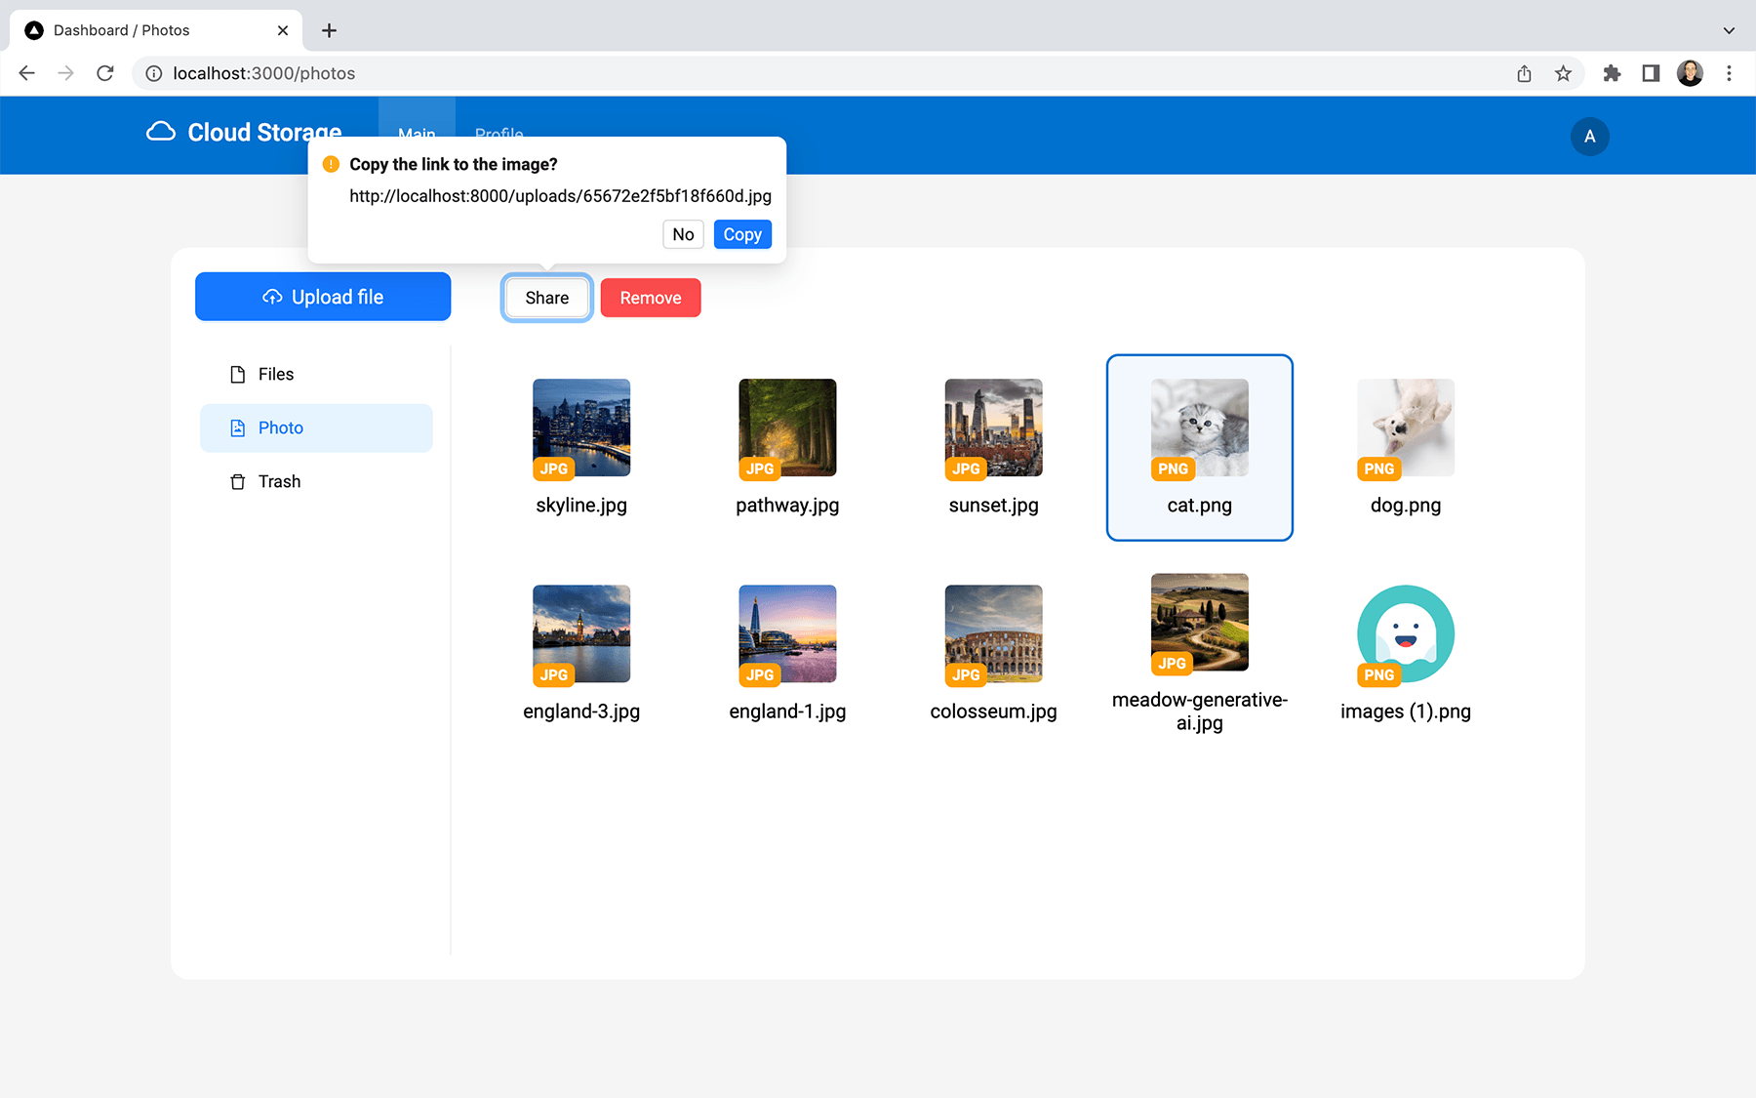1756x1098 pixels.
Task: Click the browser forward arrow
Action: pyautogui.click(x=65, y=73)
